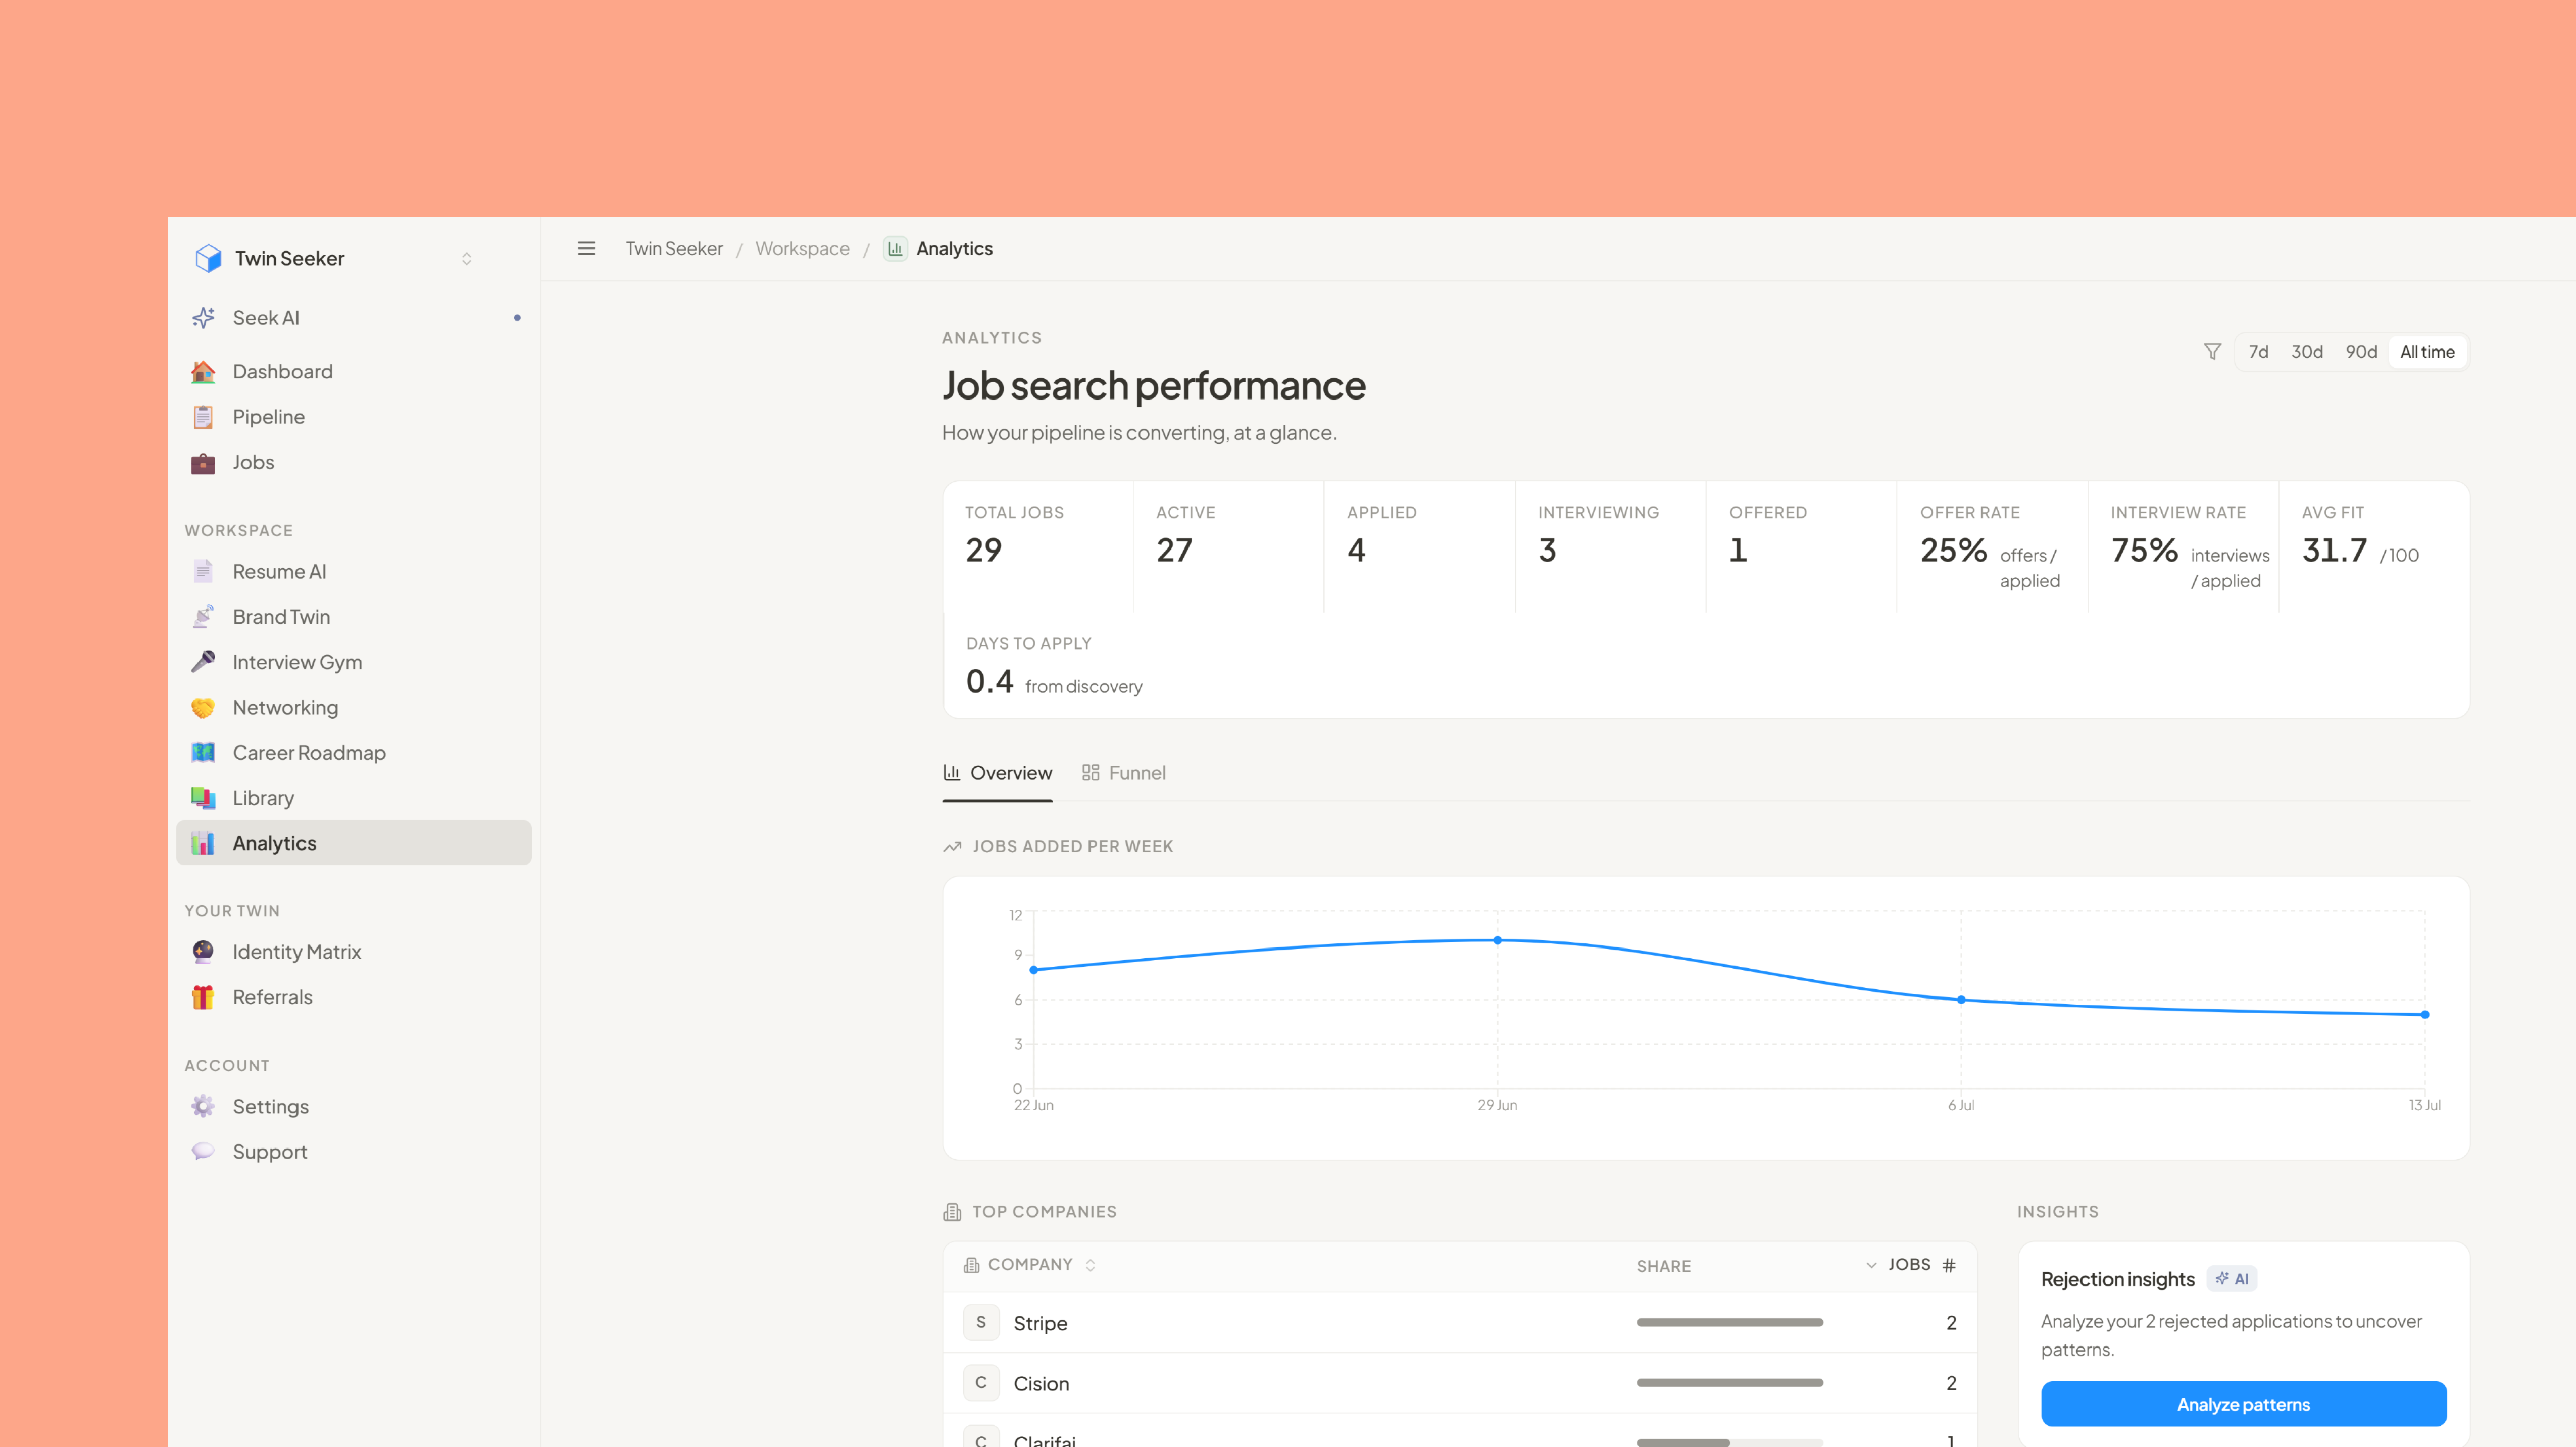Click the AI sparkle badge
This screenshot has width=2576, height=1447.
(2232, 1279)
